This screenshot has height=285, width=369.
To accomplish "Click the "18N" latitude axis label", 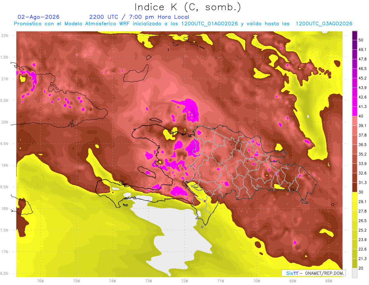I will [5, 208].
